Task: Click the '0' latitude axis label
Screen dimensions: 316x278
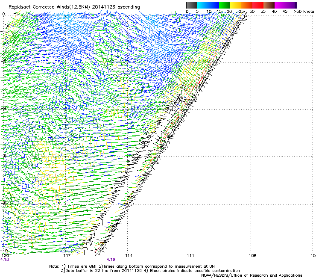Action: (3, 14)
